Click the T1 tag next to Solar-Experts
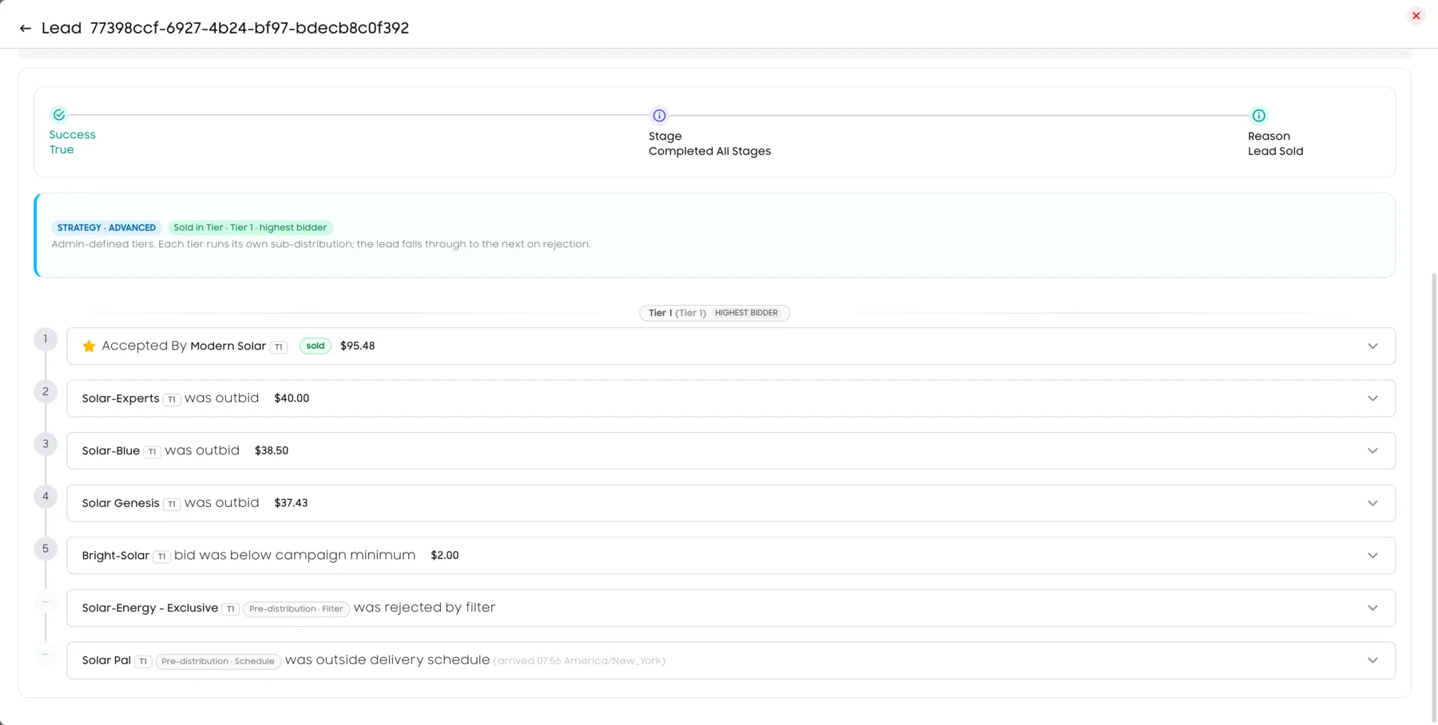This screenshot has width=1438, height=725. 172,399
